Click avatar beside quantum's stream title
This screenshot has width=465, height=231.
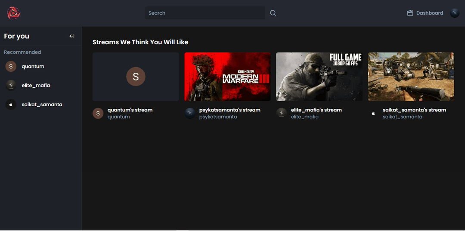98,113
